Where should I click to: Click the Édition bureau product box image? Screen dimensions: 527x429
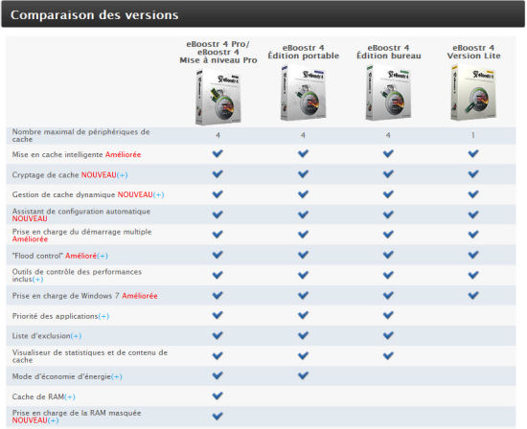point(388,92)
